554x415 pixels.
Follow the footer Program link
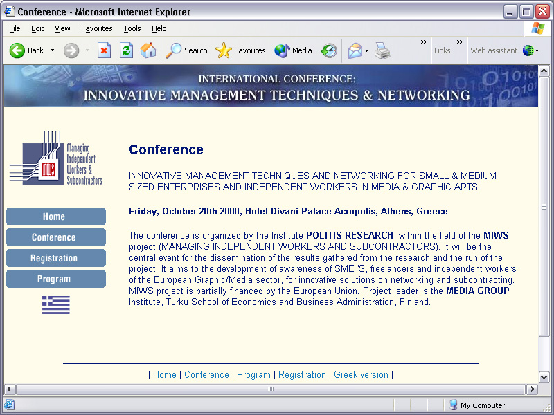pyautogui.click(x=253, y=375)
